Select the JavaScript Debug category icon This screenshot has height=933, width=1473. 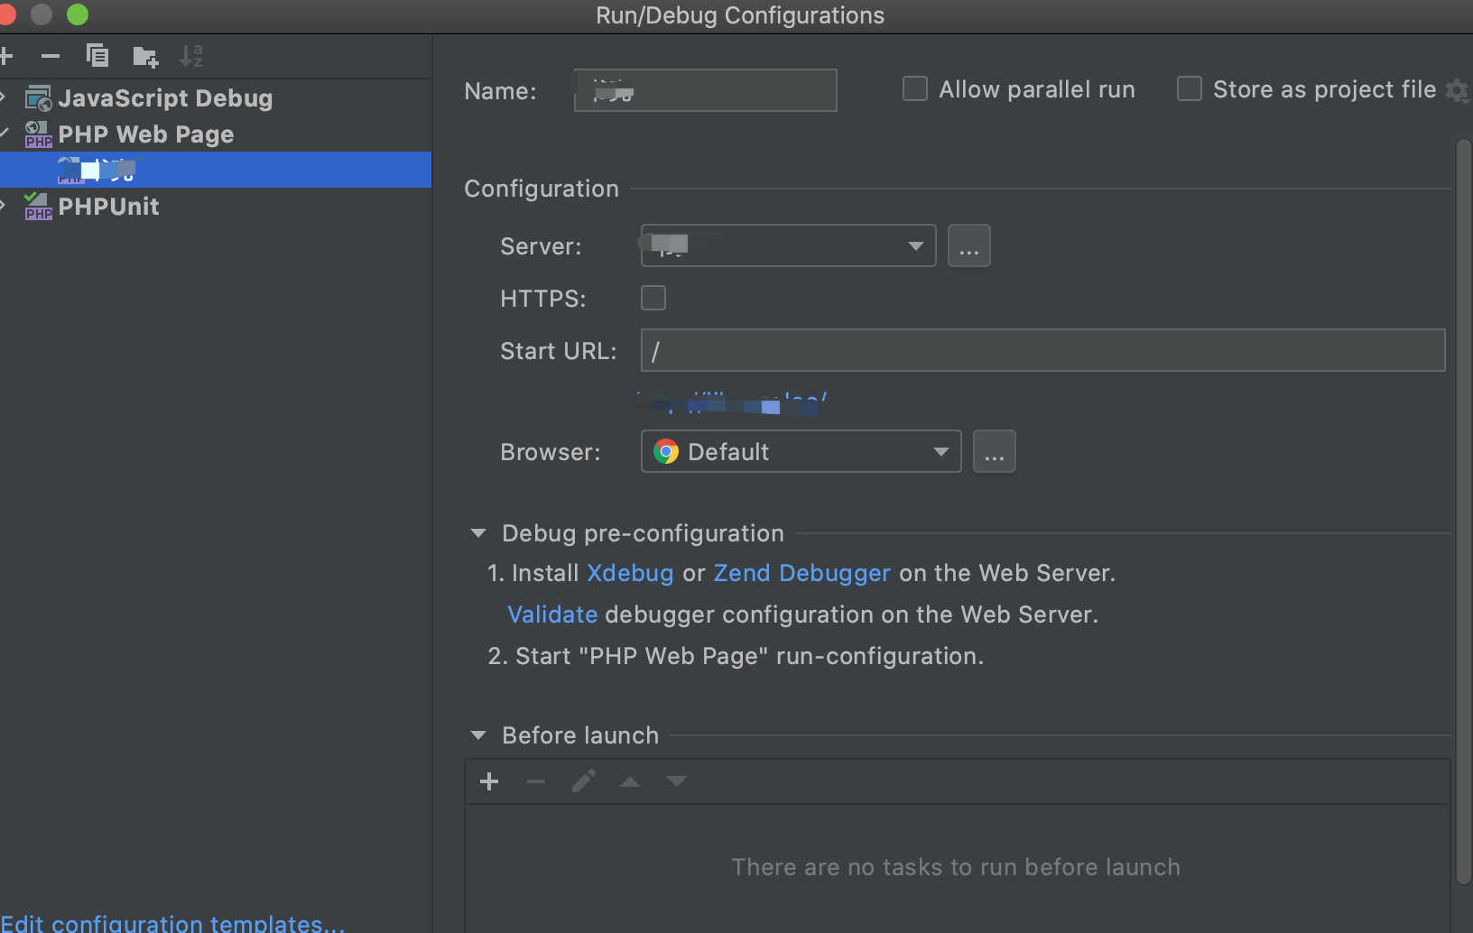tap(39, 98)
